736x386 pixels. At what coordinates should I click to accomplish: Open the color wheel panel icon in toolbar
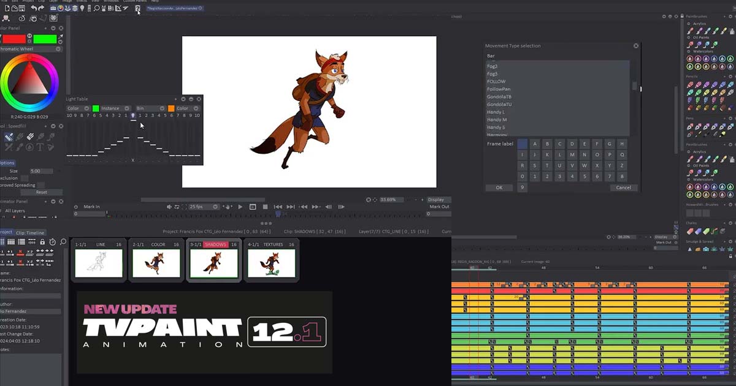pyautogui.click(x=60, y=8)
